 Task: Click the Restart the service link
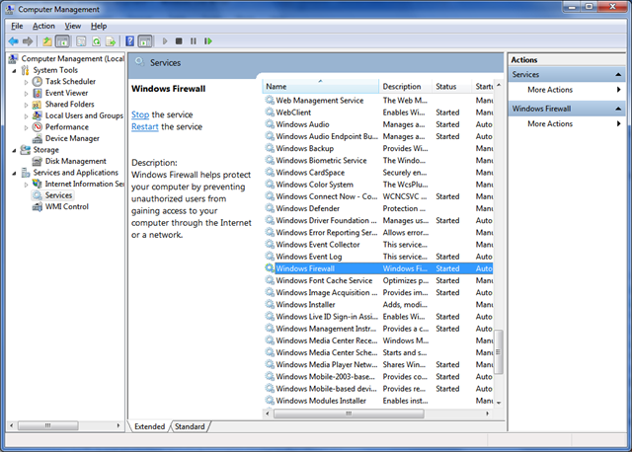[x=145, y=127]
